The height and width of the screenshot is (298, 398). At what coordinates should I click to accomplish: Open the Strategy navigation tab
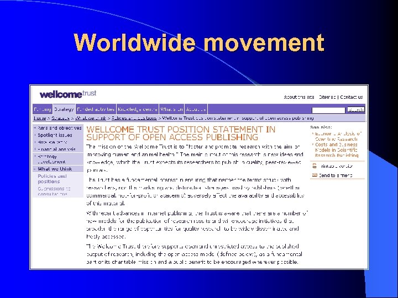point(64,109)
